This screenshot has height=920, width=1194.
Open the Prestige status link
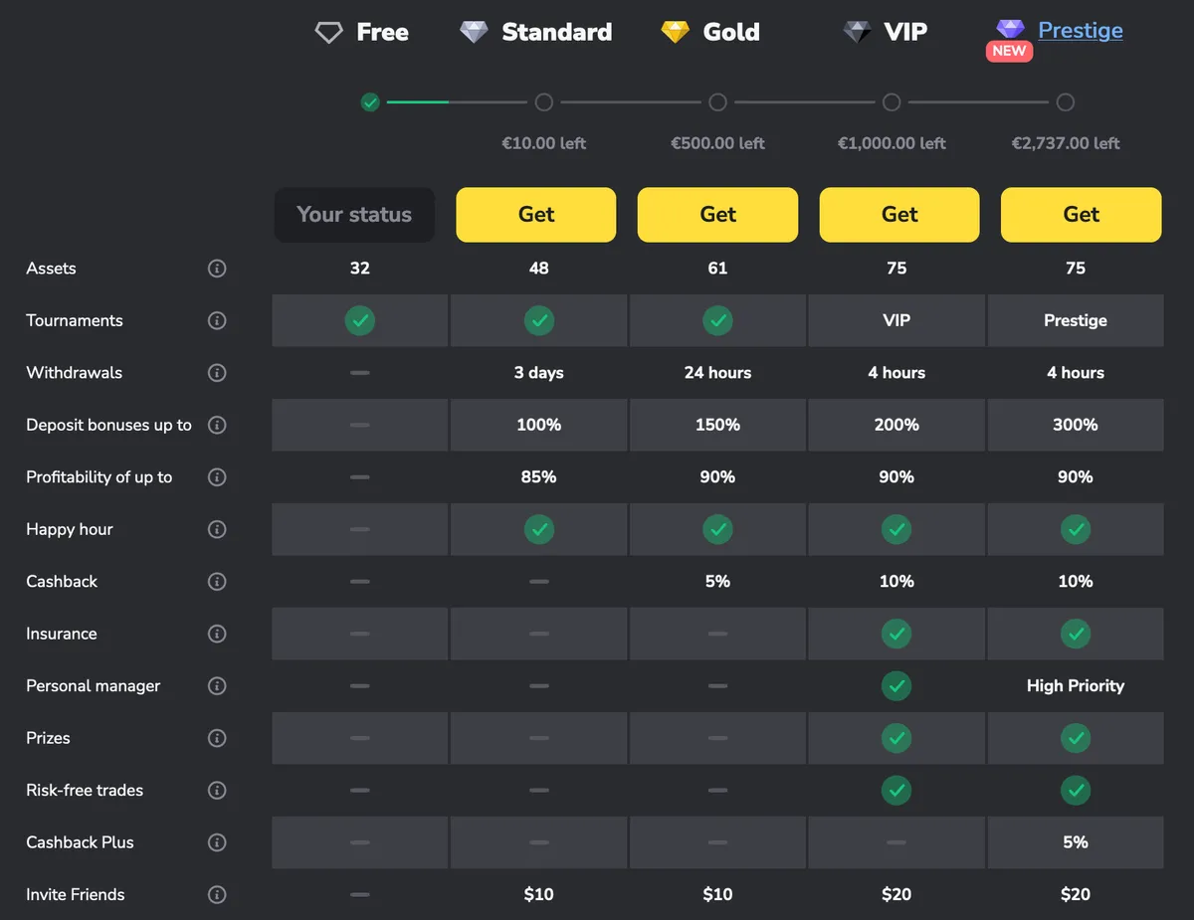click(1081, 30)
